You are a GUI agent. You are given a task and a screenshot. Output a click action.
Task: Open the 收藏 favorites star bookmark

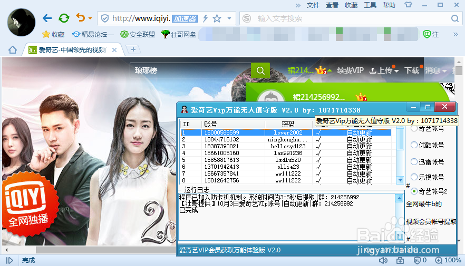[x=53, y=34]
